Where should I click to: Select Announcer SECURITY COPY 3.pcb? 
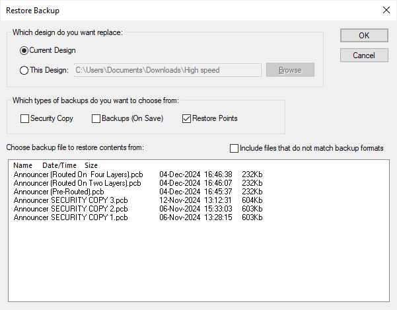[x=71, y=200]
